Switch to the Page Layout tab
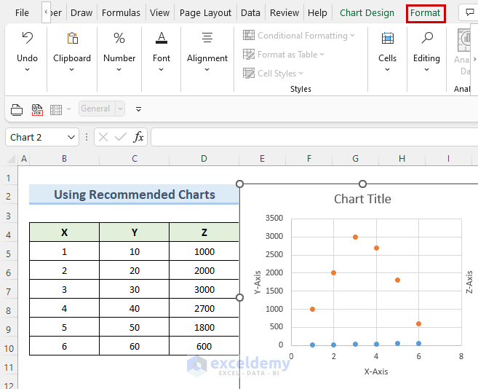Image resolution: width=478 pixels, height=389 pixels. [x=205, y=13]
